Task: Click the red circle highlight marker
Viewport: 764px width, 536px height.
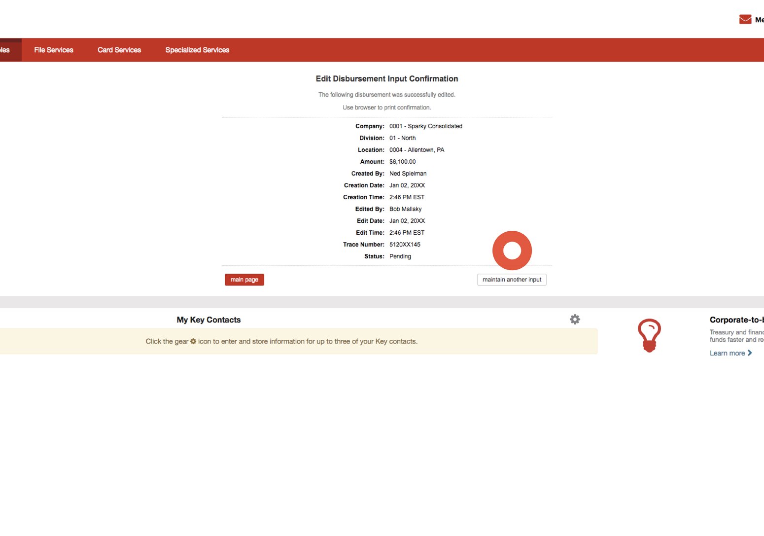Action: 512,250
